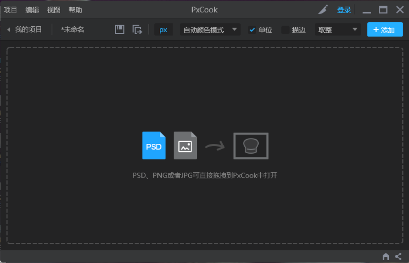Enable the 描边 checkbox
409x263 pixels.
[x=285, y=30]
